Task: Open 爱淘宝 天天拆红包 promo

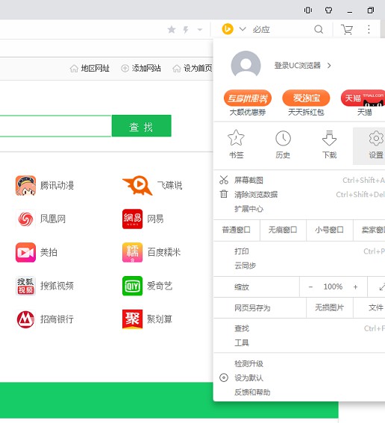Action: click(306, 103)
